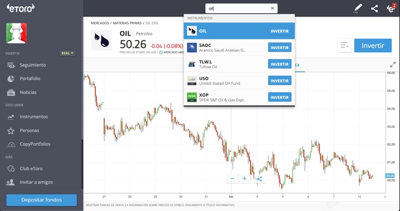The image size is (400, 211).
Task: Zoom out chart with minus button
Action: 232,178
